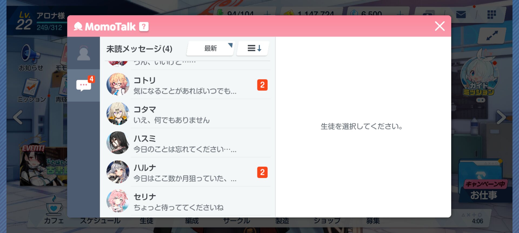Image resolution: width=519 pixels, height=233 pixels.
Task: Open ハスミ's message thread
Action: point(185,143)
